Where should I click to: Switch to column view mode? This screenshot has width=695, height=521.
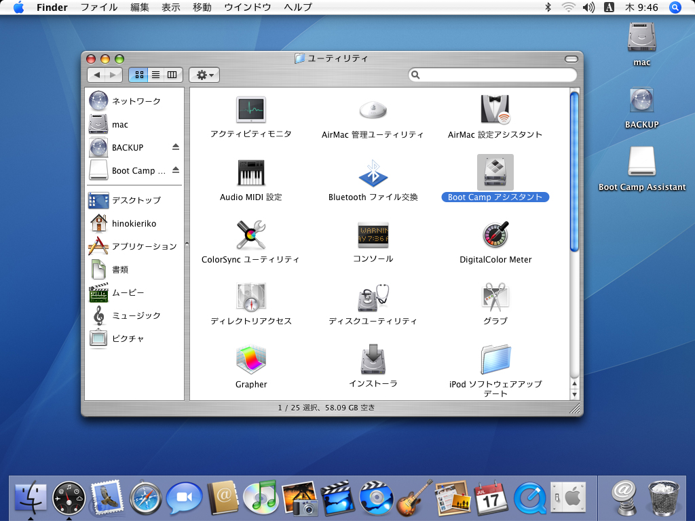tap(172, 75)
